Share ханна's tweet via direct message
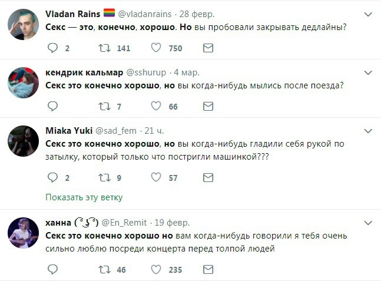The height and width of the screenshot is (281, 381). 208,269
